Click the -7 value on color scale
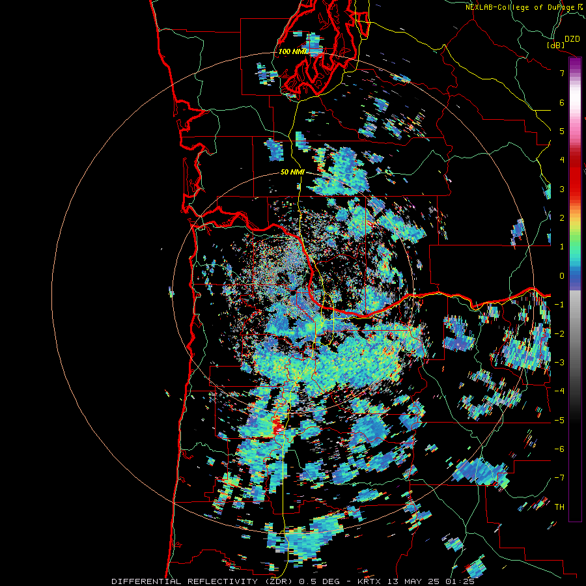Viewport: 586px width, 586px height. pyautogui.click(x=559, y=478)
